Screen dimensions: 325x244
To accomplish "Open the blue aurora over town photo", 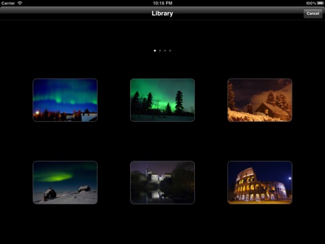I will click(x=65, y=100).
